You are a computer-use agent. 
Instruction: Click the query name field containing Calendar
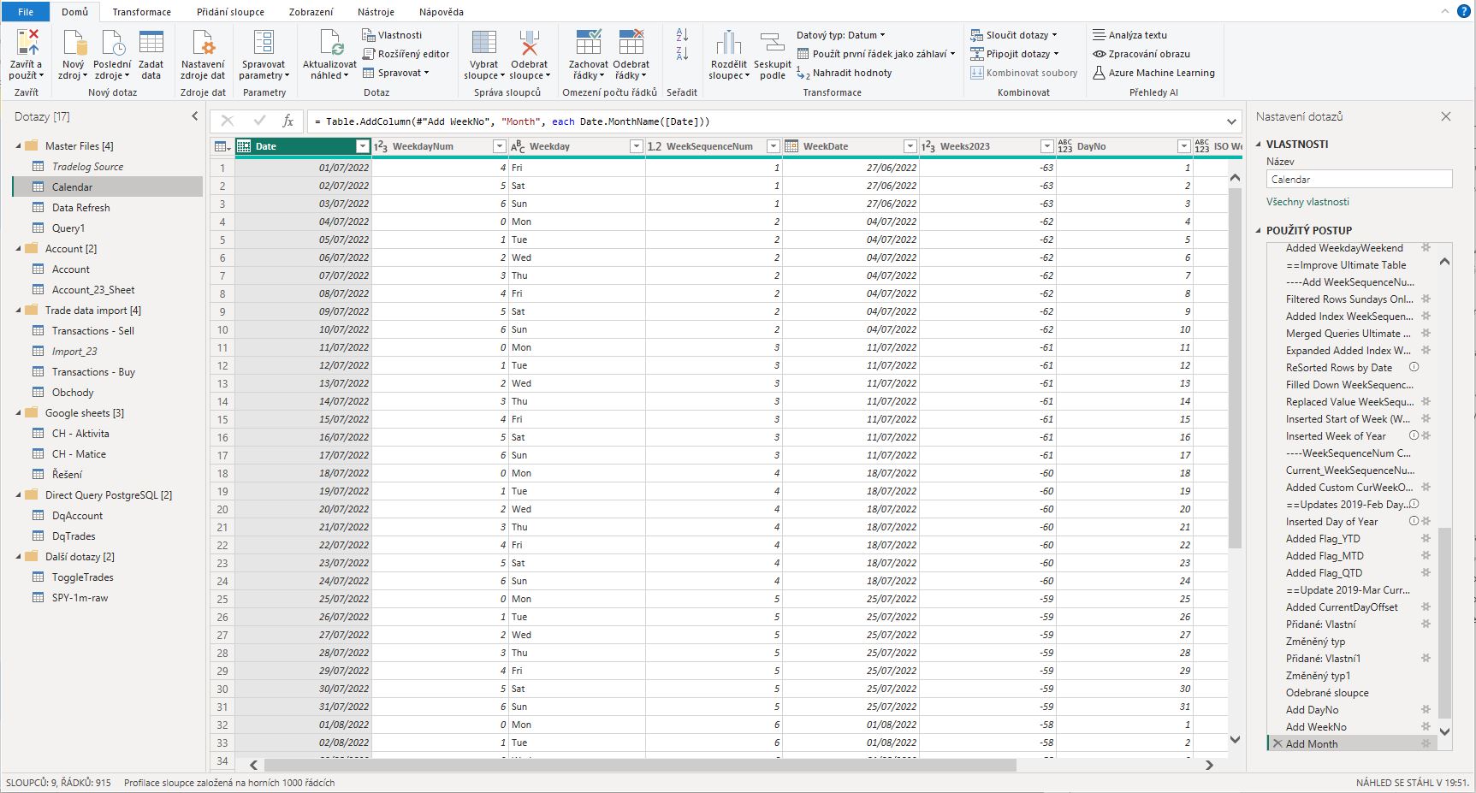click(x=1359, y=180)
